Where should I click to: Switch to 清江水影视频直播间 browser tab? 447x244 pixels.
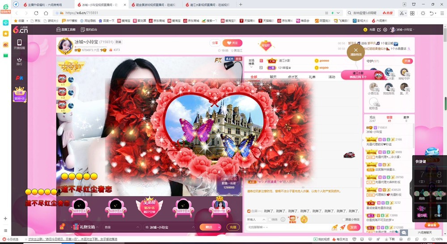click(207, 5)
